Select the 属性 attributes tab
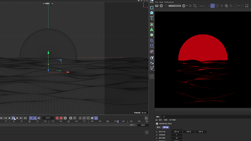 pyautogui.click(x=158, y=117)
